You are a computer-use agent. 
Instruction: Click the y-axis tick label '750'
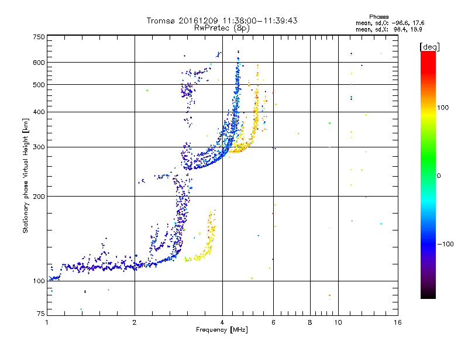tap(39, 37)
